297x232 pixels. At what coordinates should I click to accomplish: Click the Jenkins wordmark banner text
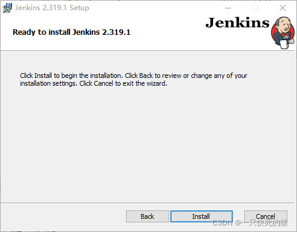coord(238,23)
